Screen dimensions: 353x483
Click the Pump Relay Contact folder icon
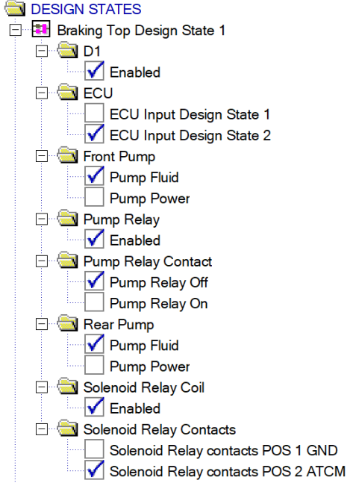coord(67,261)
